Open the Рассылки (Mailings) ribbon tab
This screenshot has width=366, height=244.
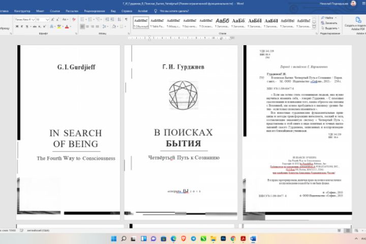point(72,11)
